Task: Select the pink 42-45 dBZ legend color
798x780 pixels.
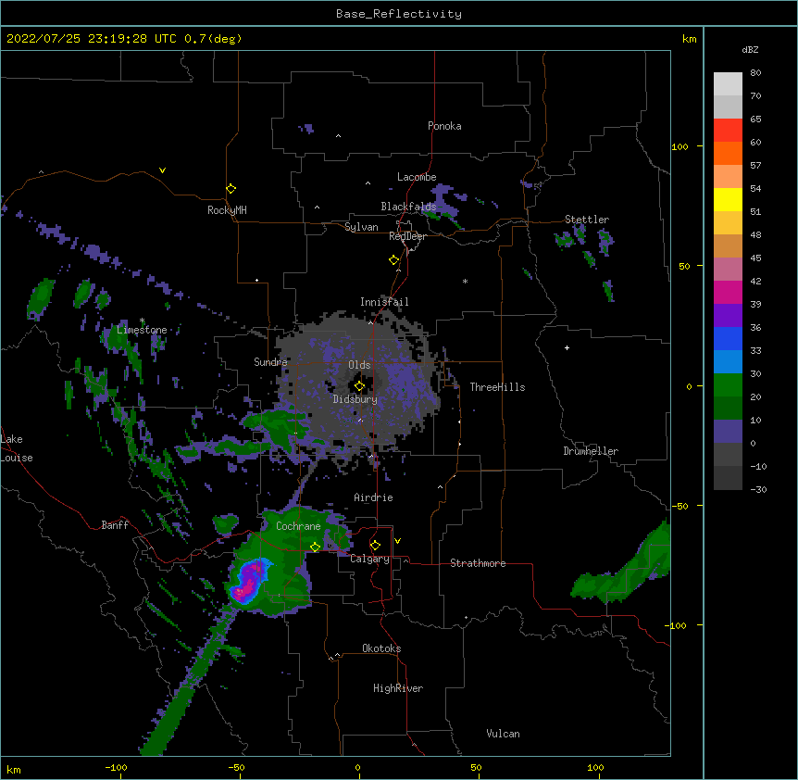Action: [x=728, y=270]
